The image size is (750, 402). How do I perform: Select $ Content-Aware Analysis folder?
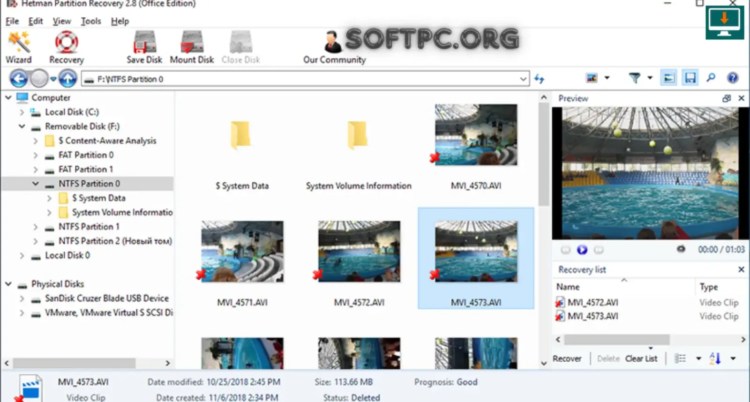[x=107, y=141]
